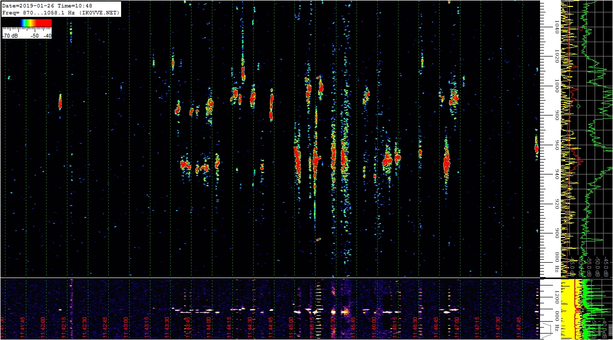Click the -40 label on color scale
Screen dimensions: 613x340
pos(47,36)
